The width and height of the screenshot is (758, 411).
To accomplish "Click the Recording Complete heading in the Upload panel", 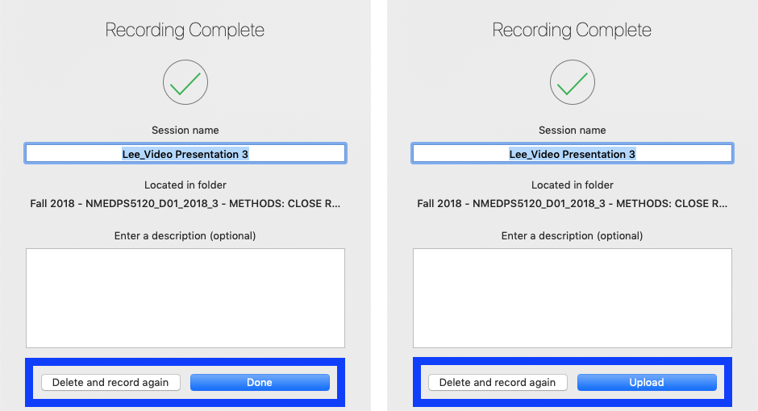I will [x=572, y=30].
